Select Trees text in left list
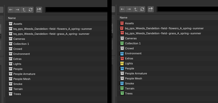Viewport: 218px width, 103px height. [x=17, y=94]
